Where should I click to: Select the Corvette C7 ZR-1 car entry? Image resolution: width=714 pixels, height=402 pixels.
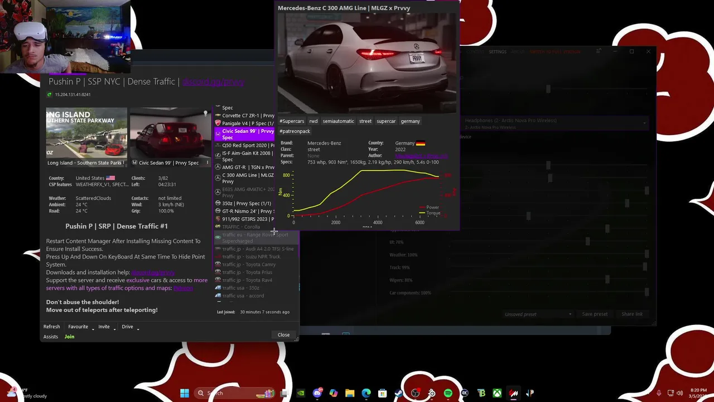pyautogui.click(x=244, y=116)
